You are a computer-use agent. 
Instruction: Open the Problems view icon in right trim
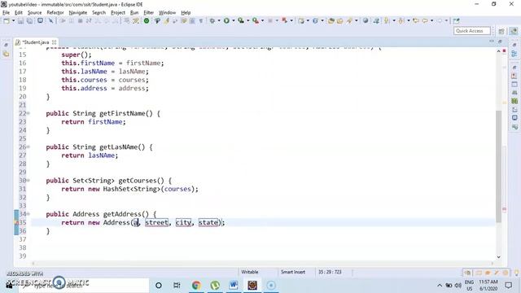coord(514,76)
